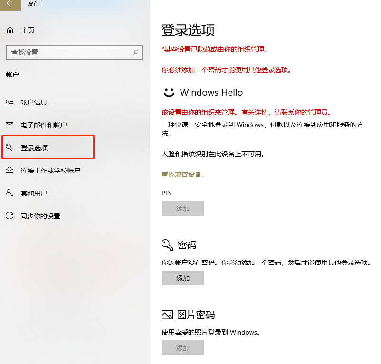This screenshot has height=364, width=381.
Task: Open the 帐户信息 settings page
Action: coord(34,102)
